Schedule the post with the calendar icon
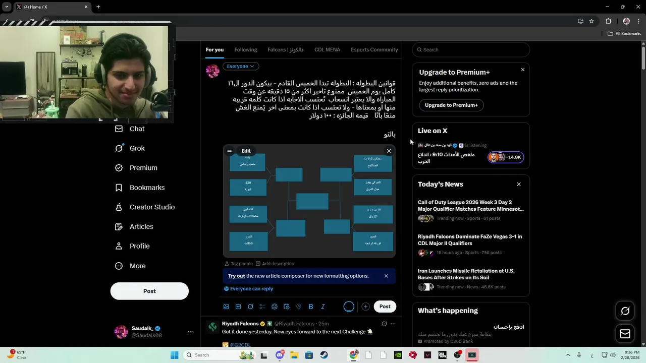 [x=287, y=307]
